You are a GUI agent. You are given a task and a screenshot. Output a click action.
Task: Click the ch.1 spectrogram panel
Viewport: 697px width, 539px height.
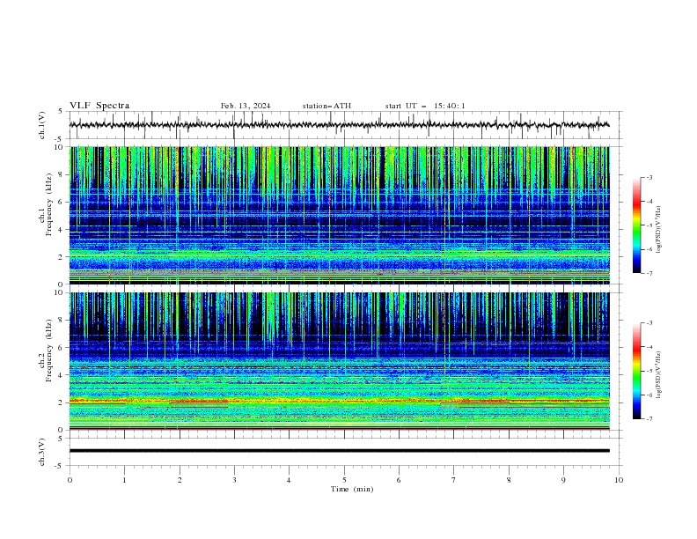[339, 215]
